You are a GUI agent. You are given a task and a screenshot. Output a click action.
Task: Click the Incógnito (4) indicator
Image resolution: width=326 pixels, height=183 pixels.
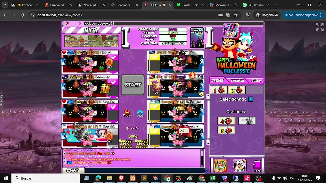267,15
